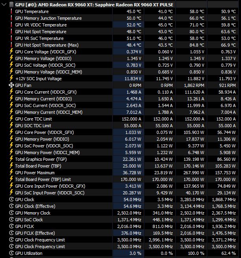Click thermometer icon of GPU Hot Spot Temperature
This screenshot has width=241, height=258.
[x=11, y=32]
